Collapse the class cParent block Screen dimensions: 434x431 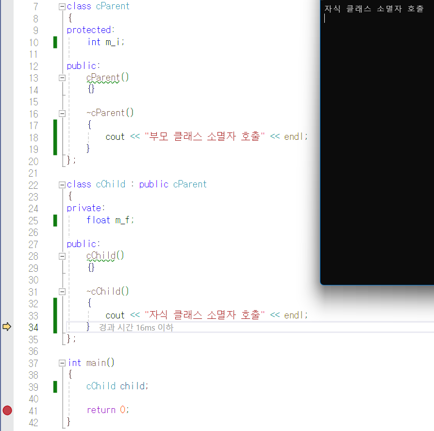(x=62, y=7)
